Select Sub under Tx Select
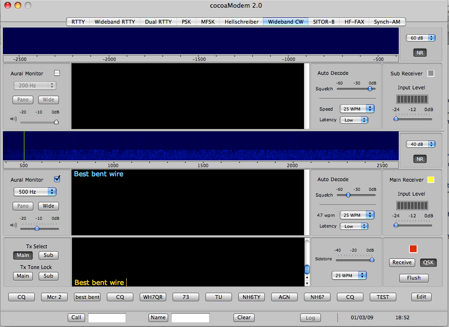 point(48,255)
